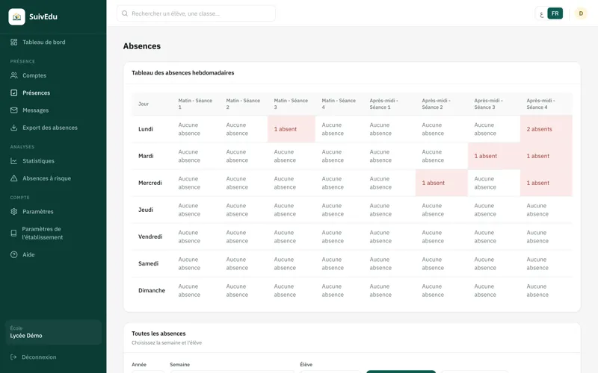Click the warning triangle for Absences à risque
Screen dimensions: 598x373
[13, 178]
